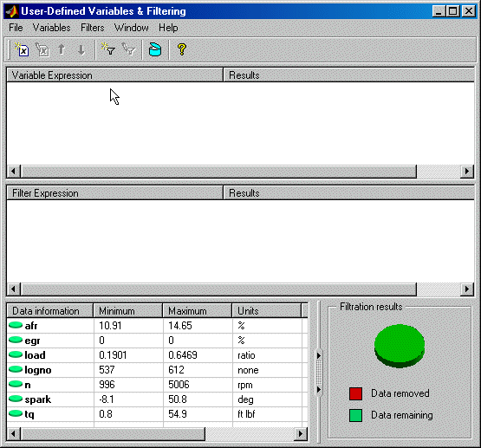Viewport: 481px width, 448px height.
Task: Click right arrow of variable list scrollbar
Action: pos(467,171)
